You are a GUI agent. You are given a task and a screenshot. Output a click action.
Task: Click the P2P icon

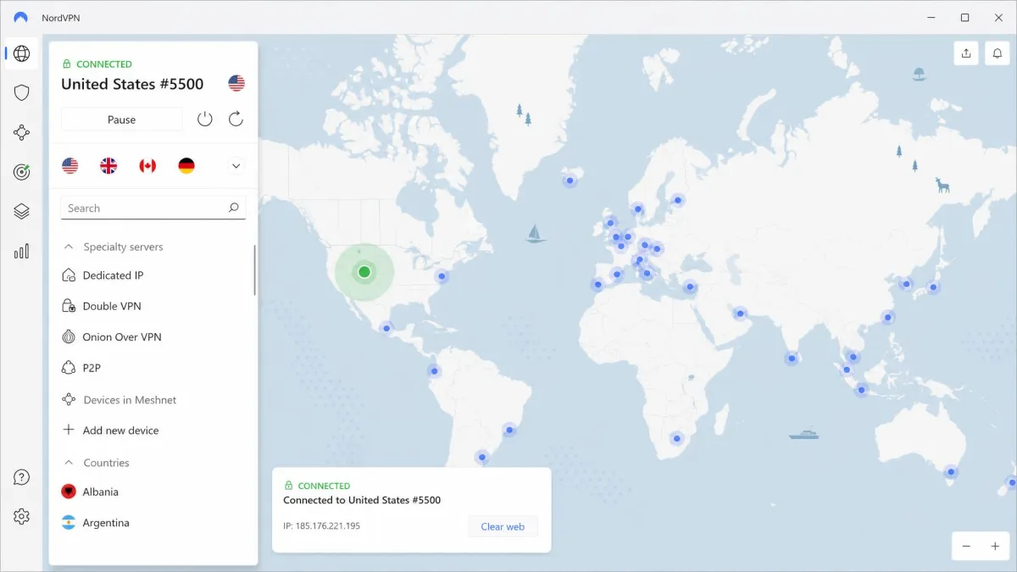click(x=69, y=368)
